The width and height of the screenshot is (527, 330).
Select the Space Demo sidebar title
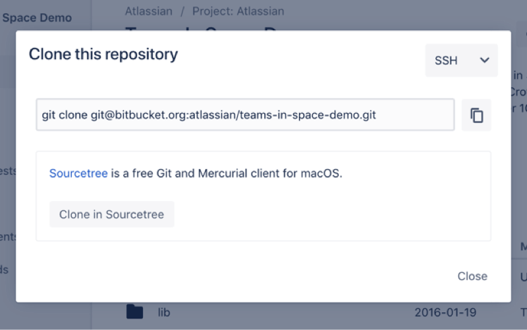[x=37, y=18]
